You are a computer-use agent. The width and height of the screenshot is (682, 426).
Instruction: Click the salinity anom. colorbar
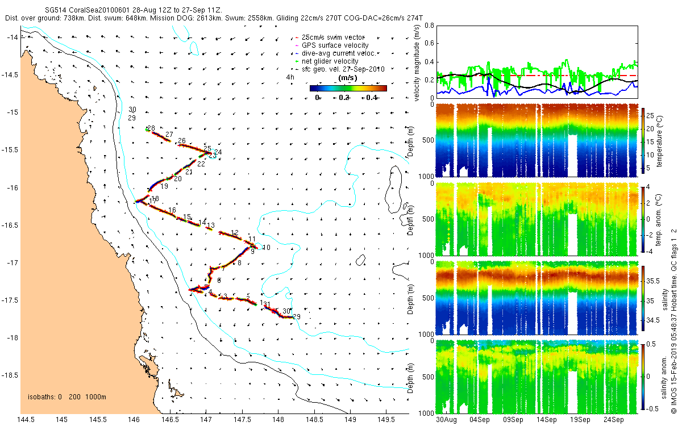click(x=643, y=377)
